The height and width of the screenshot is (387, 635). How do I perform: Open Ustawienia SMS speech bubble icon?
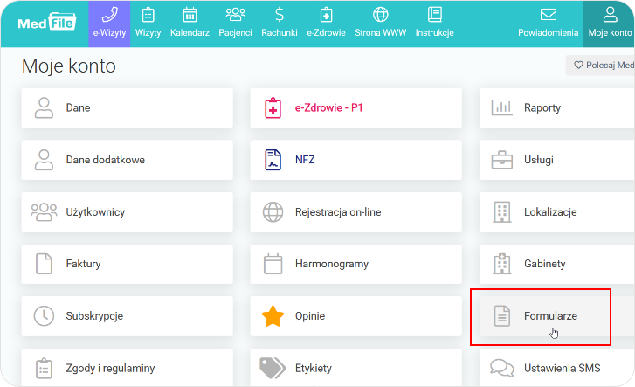[501, 368]
